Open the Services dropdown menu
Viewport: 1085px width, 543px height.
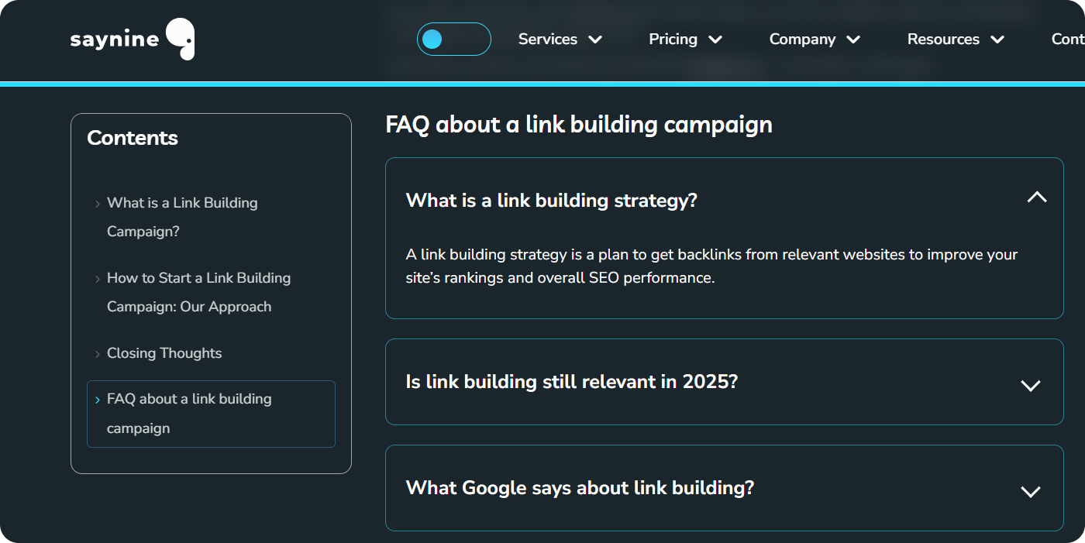560,40
